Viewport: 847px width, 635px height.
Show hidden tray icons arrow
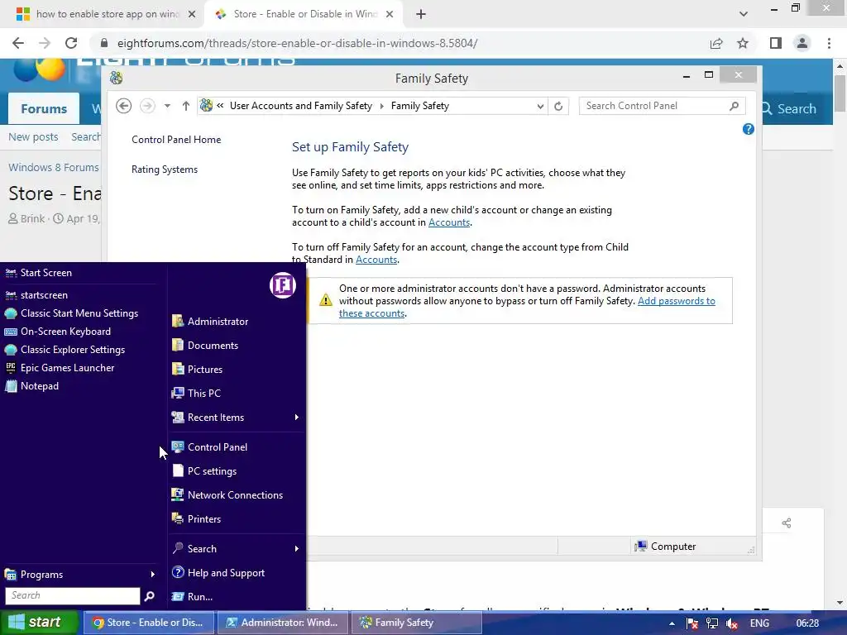pyautogui.click(x=672, y=623)
